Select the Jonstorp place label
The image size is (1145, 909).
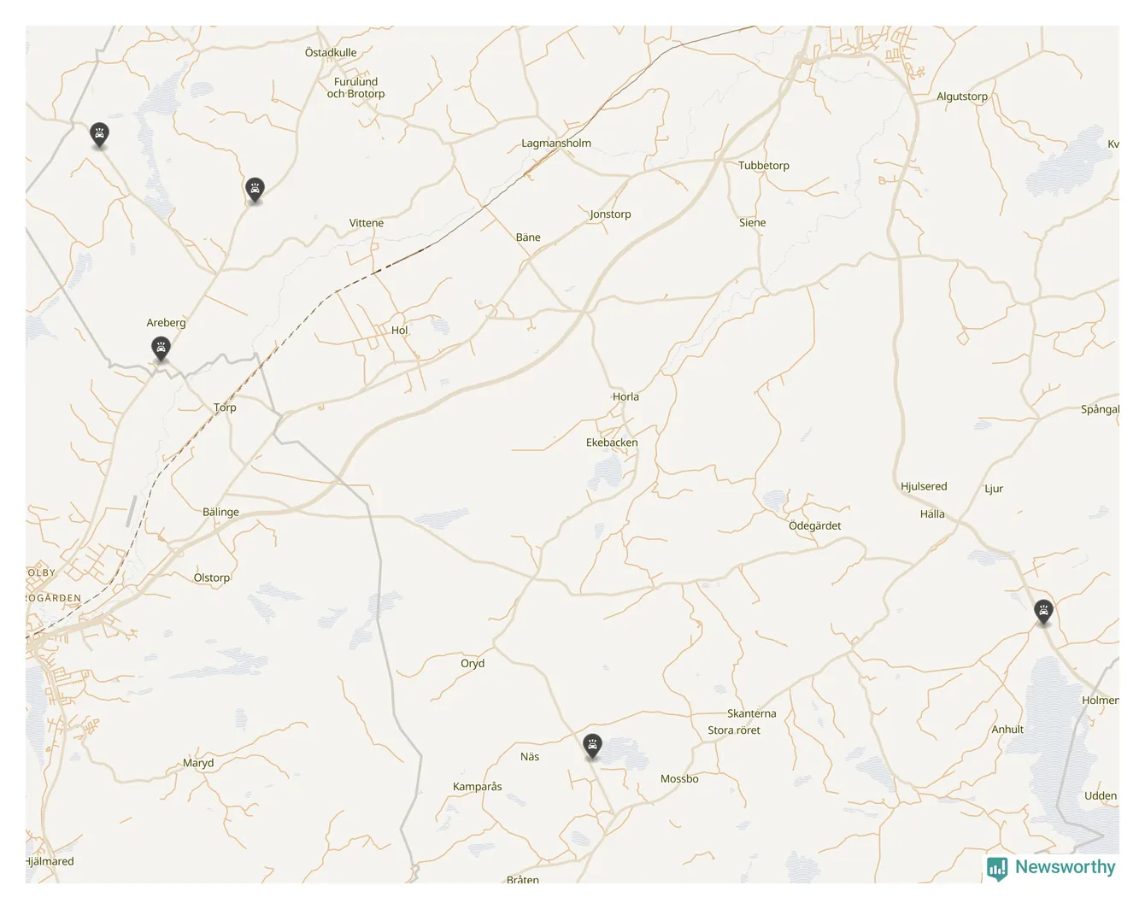(610, 214)
